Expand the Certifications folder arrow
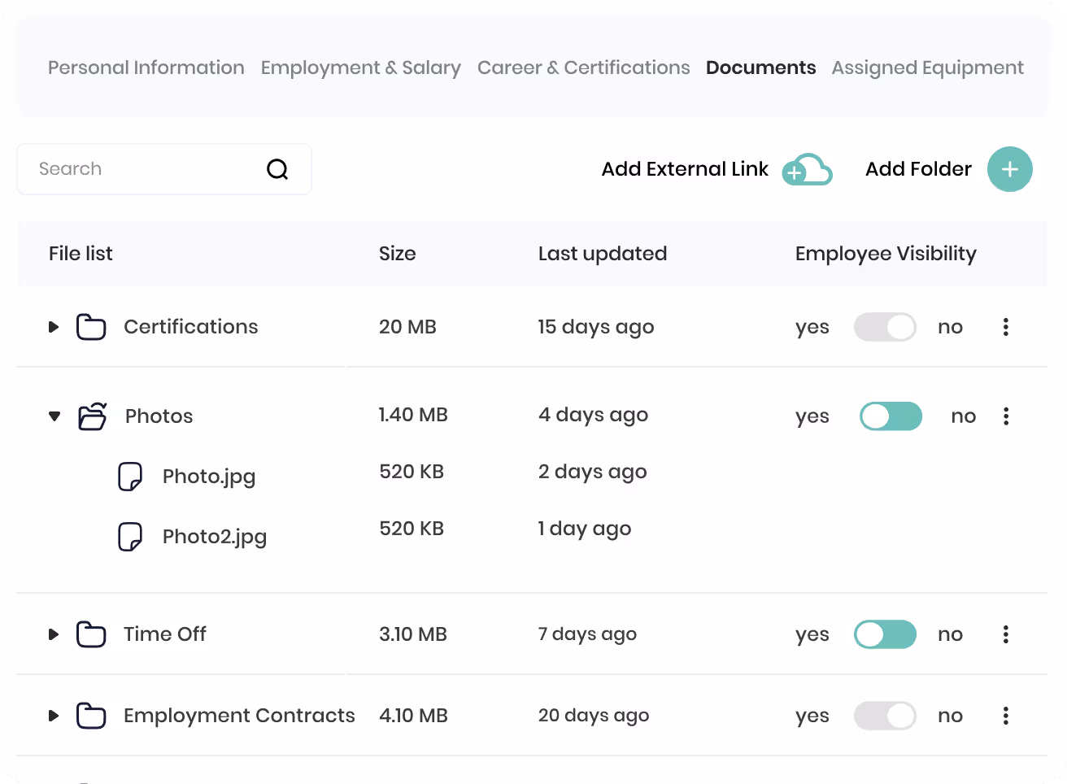The height and width of the screenshot is (784, 1067). pyautogui.click(x=54, y=327)
